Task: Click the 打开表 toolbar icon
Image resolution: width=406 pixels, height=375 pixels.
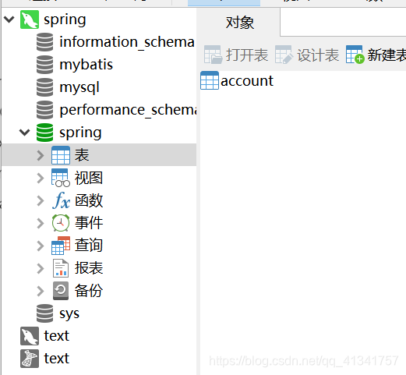Action: click(213, 55)
